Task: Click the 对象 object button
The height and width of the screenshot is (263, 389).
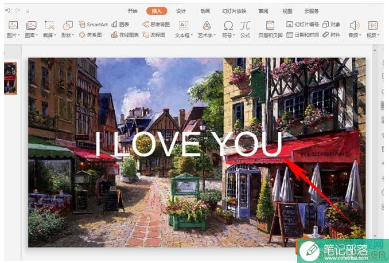Action: click(x=332, y=24)
